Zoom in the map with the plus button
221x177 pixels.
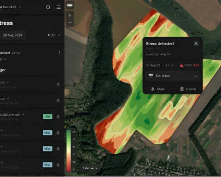tap(70, 15)
